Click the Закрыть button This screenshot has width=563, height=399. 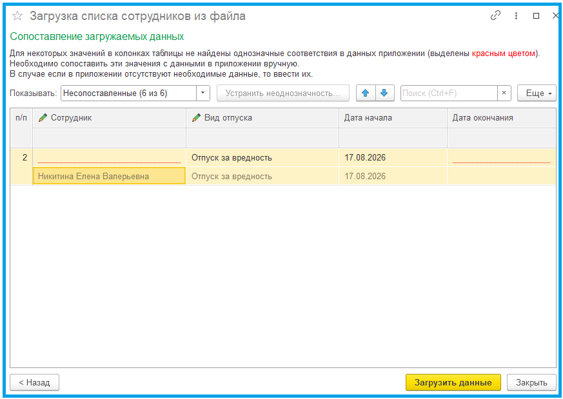click(531, 382)
